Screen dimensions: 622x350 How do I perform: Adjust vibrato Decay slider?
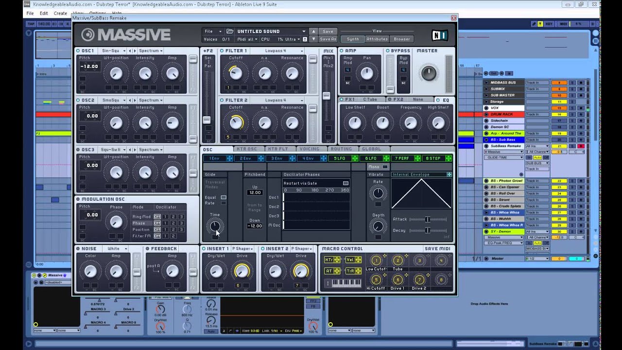(428, 230)
